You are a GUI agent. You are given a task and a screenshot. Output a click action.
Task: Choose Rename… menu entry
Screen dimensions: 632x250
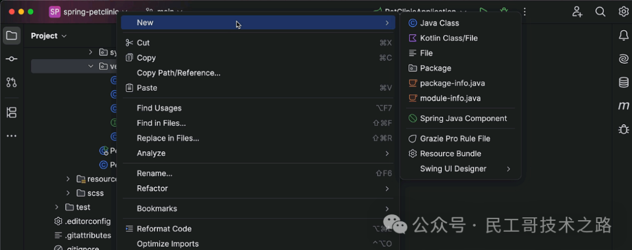[x=258, y=173]
